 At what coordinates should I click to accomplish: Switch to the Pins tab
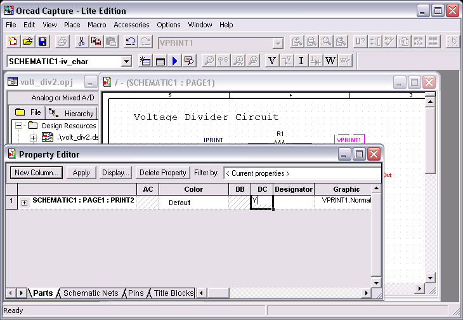[136, 293]
